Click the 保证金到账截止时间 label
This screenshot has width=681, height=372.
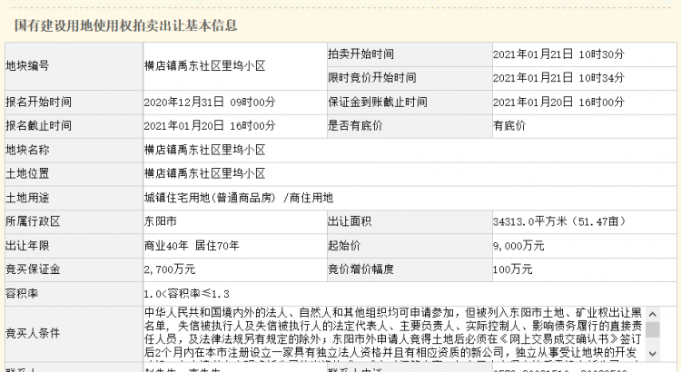point(377,102)
